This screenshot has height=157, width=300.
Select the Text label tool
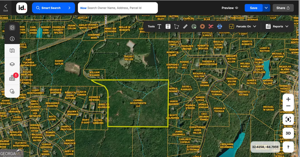pyautogui.click(x=159, y=26)
